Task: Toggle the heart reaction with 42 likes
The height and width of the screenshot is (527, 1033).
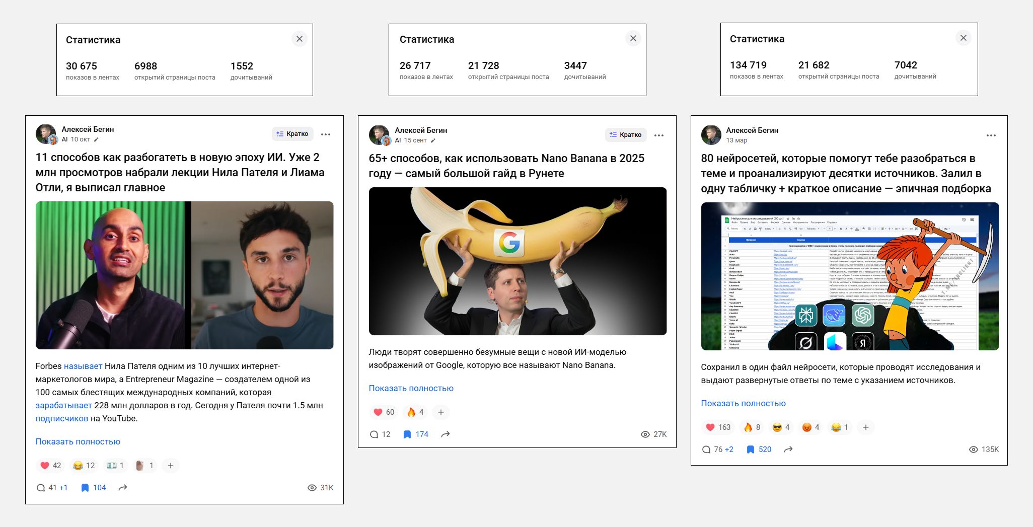Action: [50, 466]
